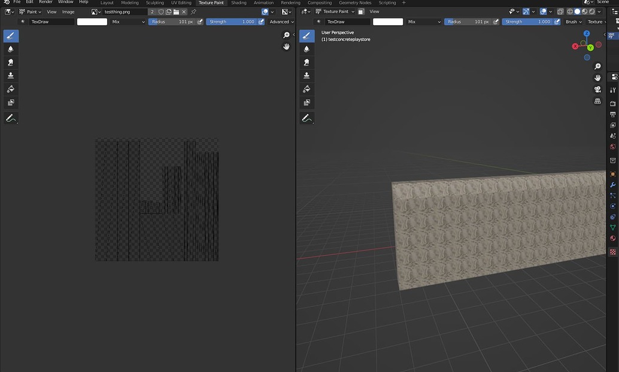Switch to the Sculpting workspace tab
Viewport: 619px width, 372px height.
point(154,2)
